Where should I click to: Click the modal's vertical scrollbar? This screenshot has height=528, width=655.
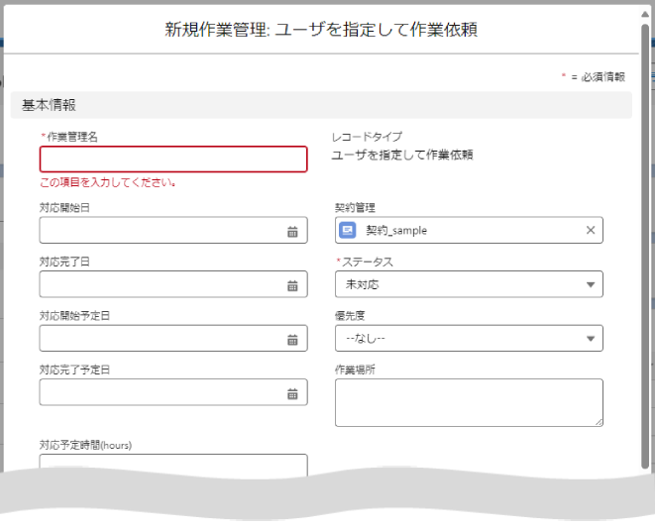point(646,248)
